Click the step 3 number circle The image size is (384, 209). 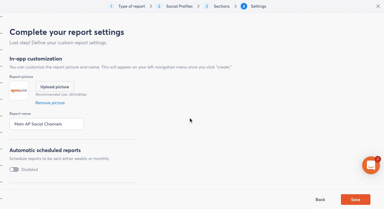point(207,6)
